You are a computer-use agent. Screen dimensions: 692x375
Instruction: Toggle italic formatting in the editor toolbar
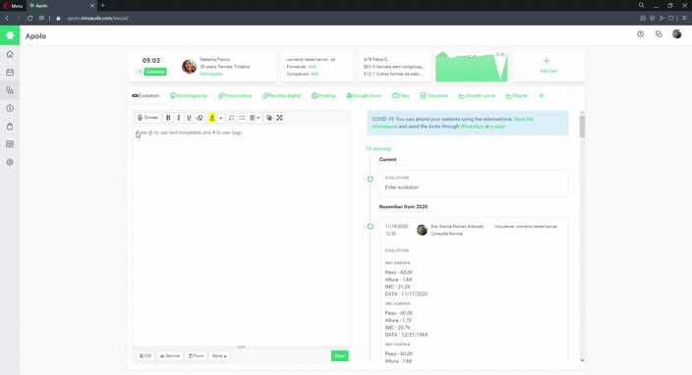coord(179,118)
